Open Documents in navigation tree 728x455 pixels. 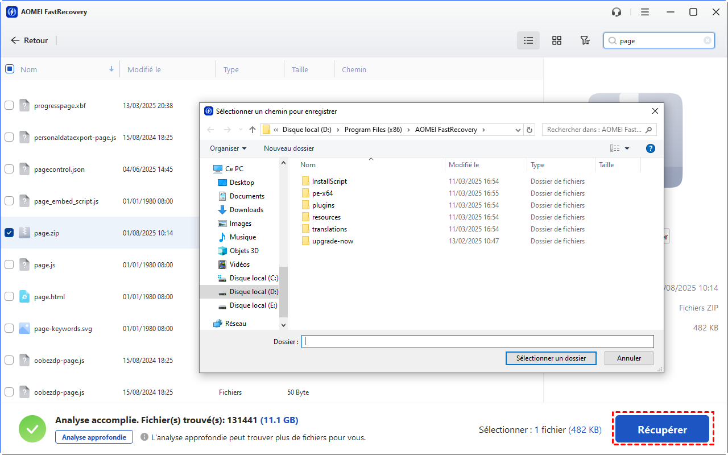tap(247, 196)
